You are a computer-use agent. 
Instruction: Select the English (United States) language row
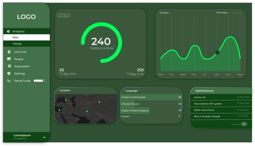(x=151, y=97)
